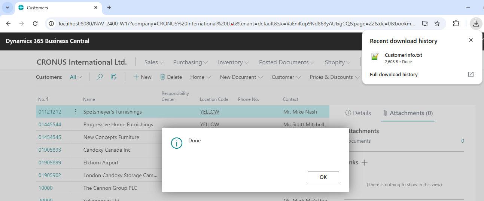Select the Customers browser tab

tap(58, 7)
